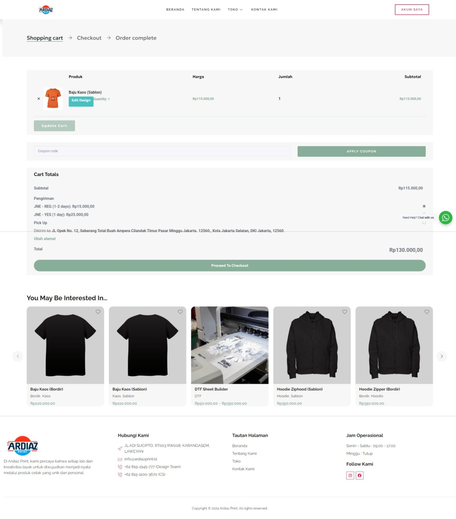Image resolution: width=456 pixels, height=519 pixels.
Task: Open the TENTANG KAMI menu item
Action: (x=206, y=9)
